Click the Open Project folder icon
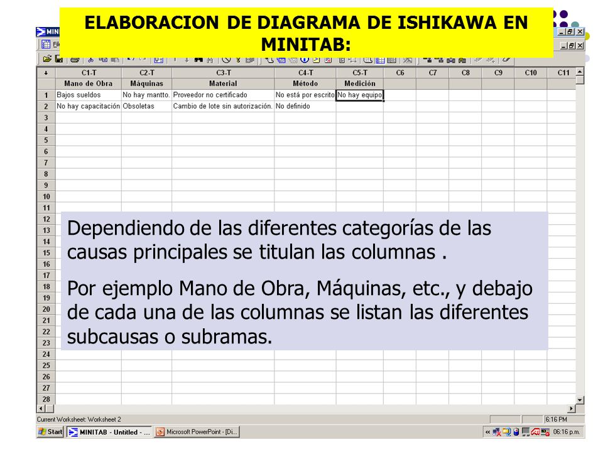Screen dimensions: 603x452 coord(47,59)
